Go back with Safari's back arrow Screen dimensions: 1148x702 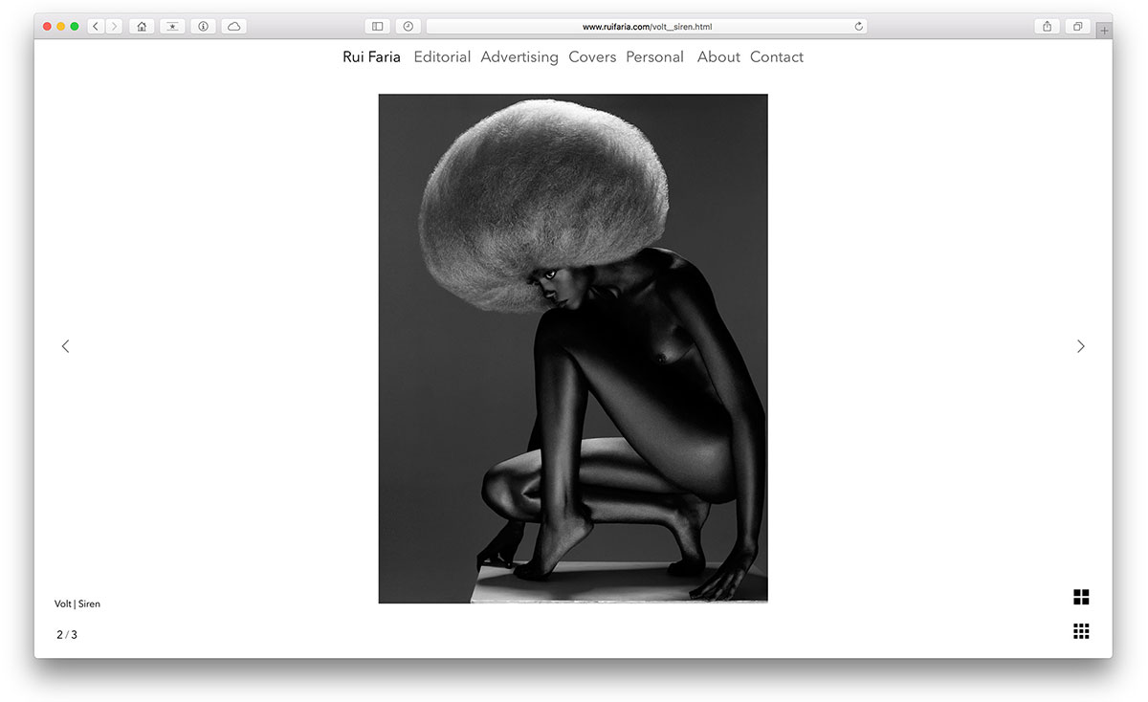[96, 27]
